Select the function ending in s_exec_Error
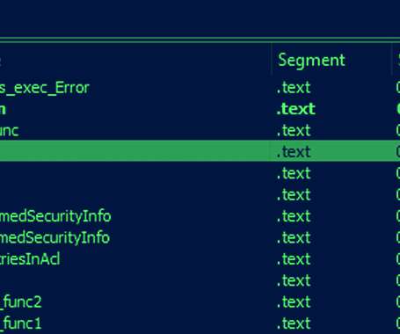400x334 pixels. [x=200, y=88]
